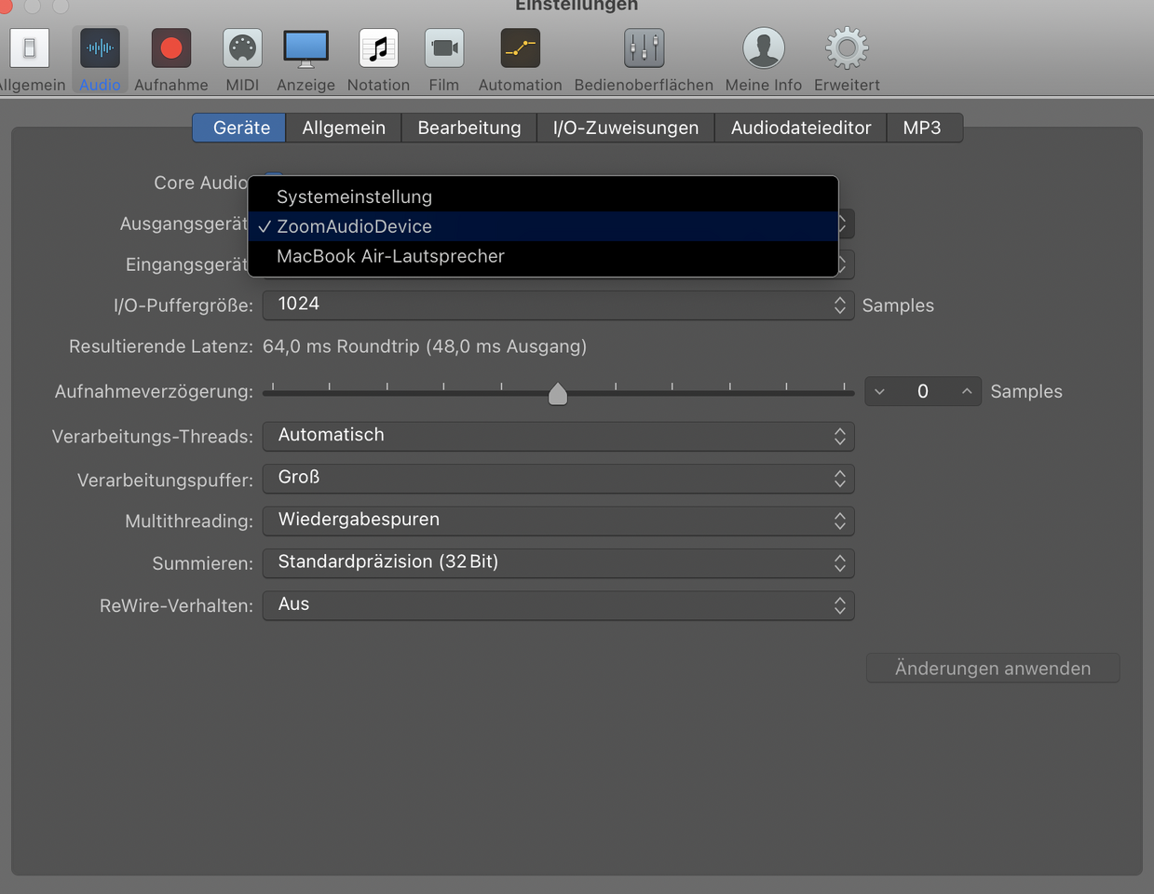Open the Summieren precision dropdown
This screenshot has width=1154, height=894.
click(558, 562)
